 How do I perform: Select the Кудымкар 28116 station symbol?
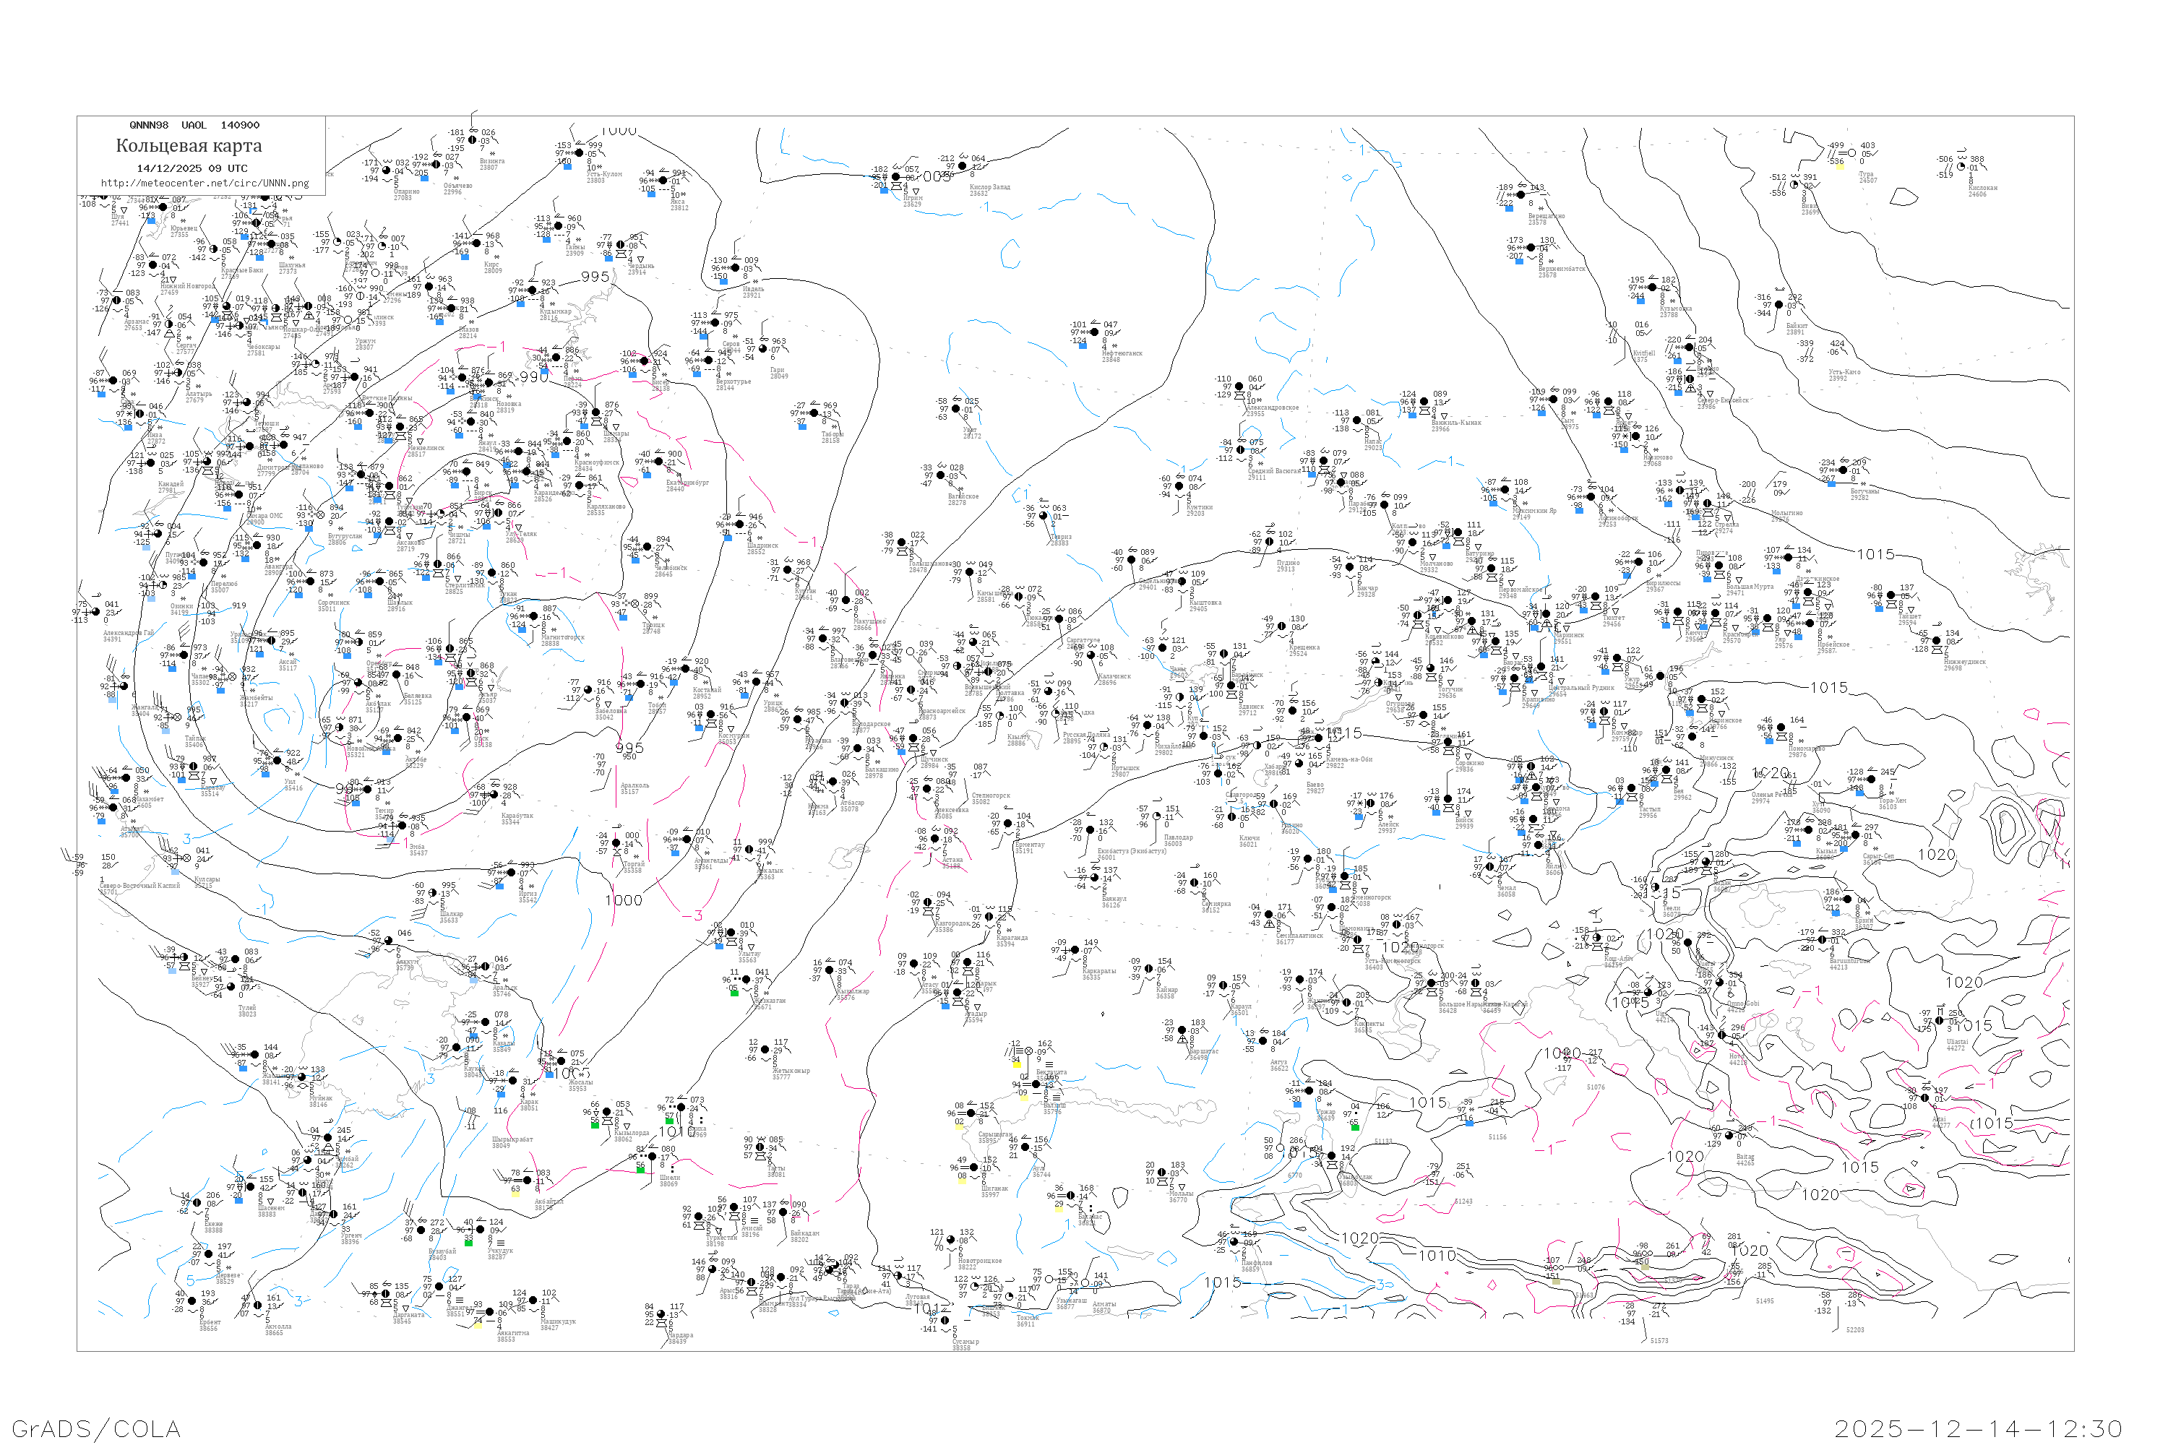(x=531, y=291)
